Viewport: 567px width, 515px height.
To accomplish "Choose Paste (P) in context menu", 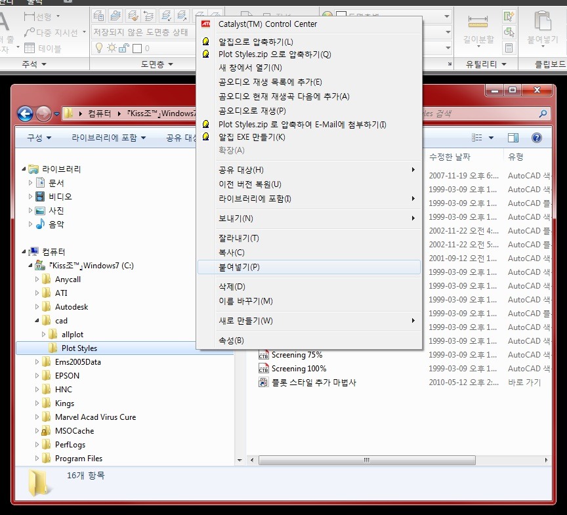I will [x=309, y=267].
